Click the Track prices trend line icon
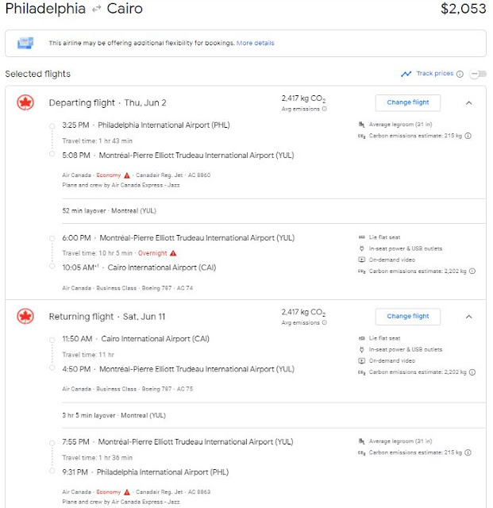The image size is (493, 508). [406, 74]
